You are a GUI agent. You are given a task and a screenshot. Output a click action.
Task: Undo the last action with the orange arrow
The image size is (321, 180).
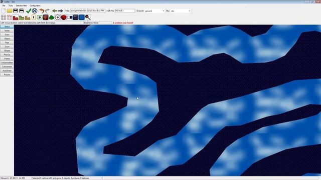pyautogui.click(x=42, y=11)
